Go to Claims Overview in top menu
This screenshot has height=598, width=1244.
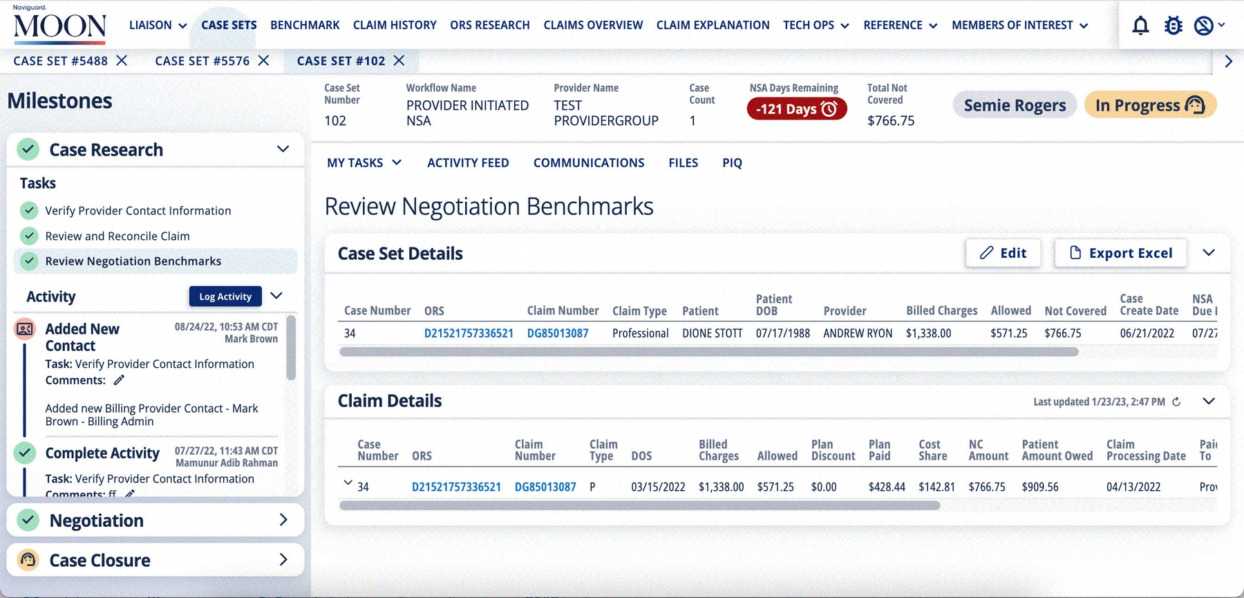click(x=593, y=26)
